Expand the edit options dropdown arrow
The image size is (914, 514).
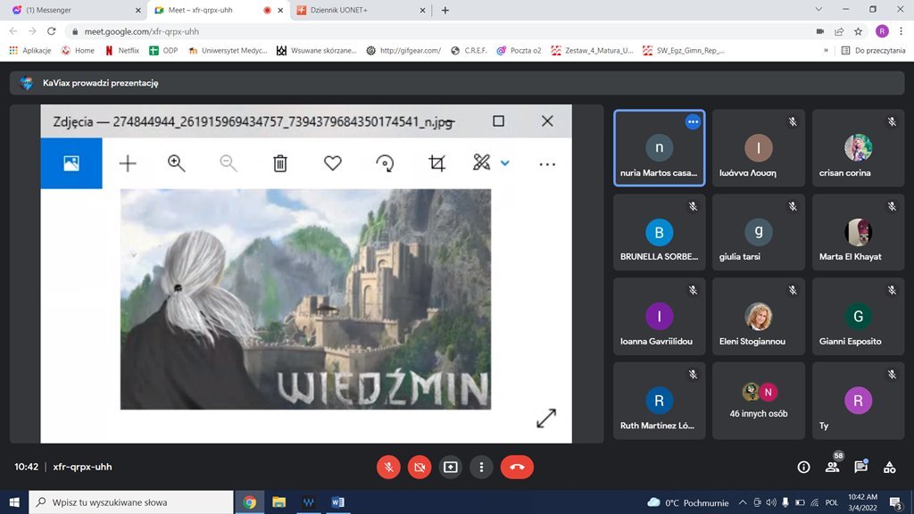[x=505, y=163]
